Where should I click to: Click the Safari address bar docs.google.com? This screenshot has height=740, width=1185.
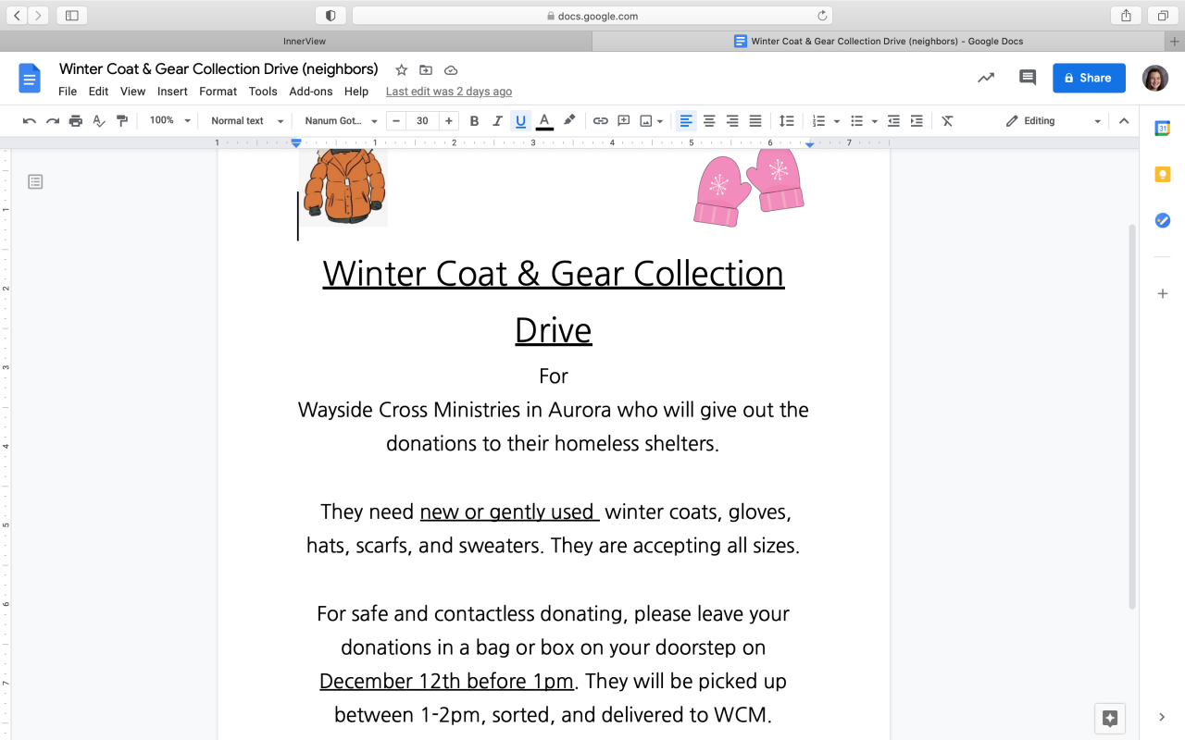pyautogui.click(x=592, y=16)
